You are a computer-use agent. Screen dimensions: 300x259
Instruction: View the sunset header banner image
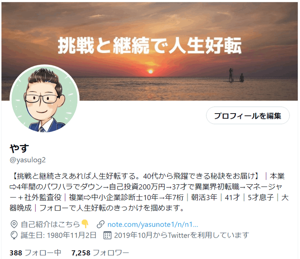[x=150, y=51]
